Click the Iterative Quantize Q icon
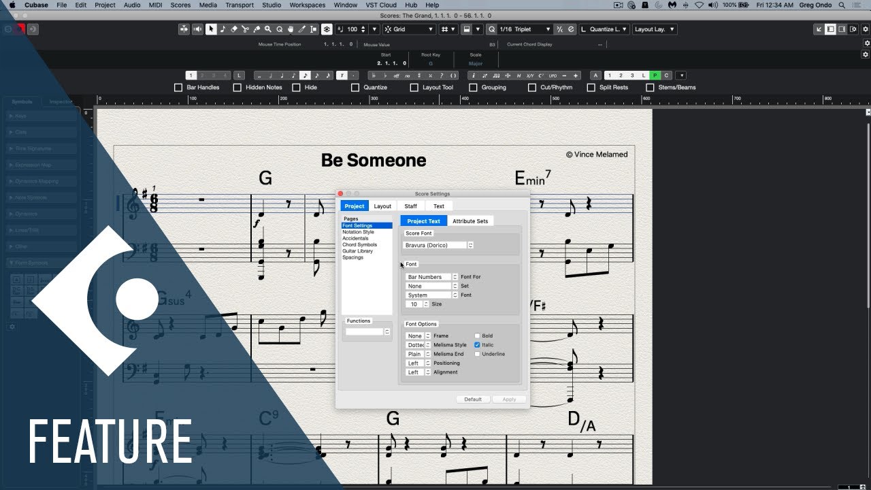 (x=491, y=29)
